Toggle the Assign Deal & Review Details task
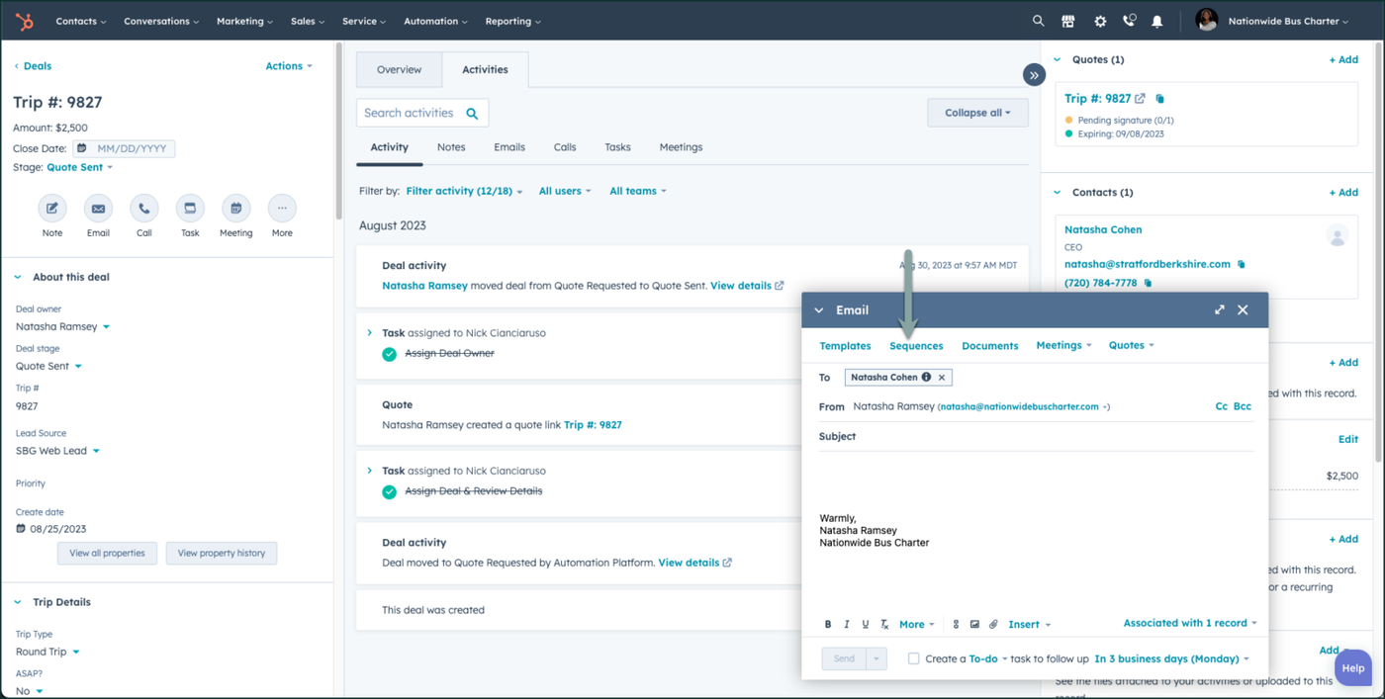The image size is (1385, 699). tap(390, 491)
